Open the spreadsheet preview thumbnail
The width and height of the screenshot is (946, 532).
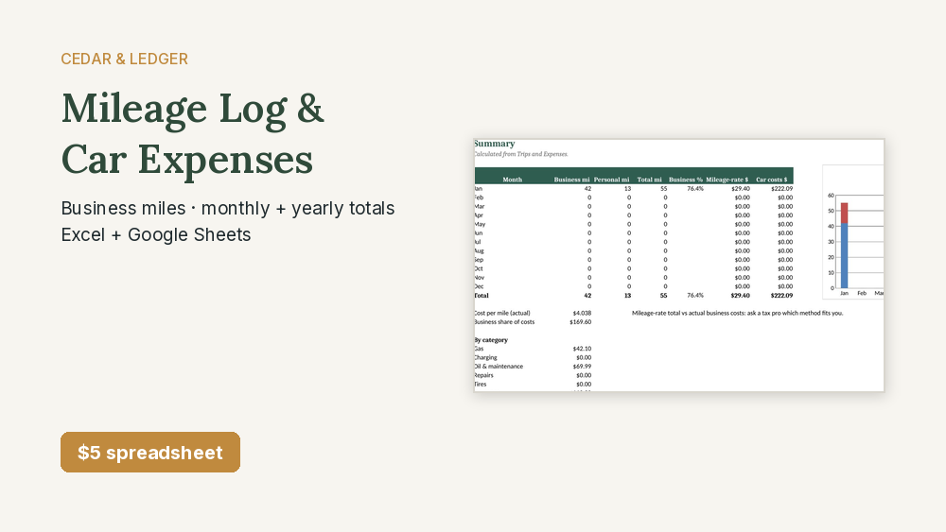tap(678, 266)
